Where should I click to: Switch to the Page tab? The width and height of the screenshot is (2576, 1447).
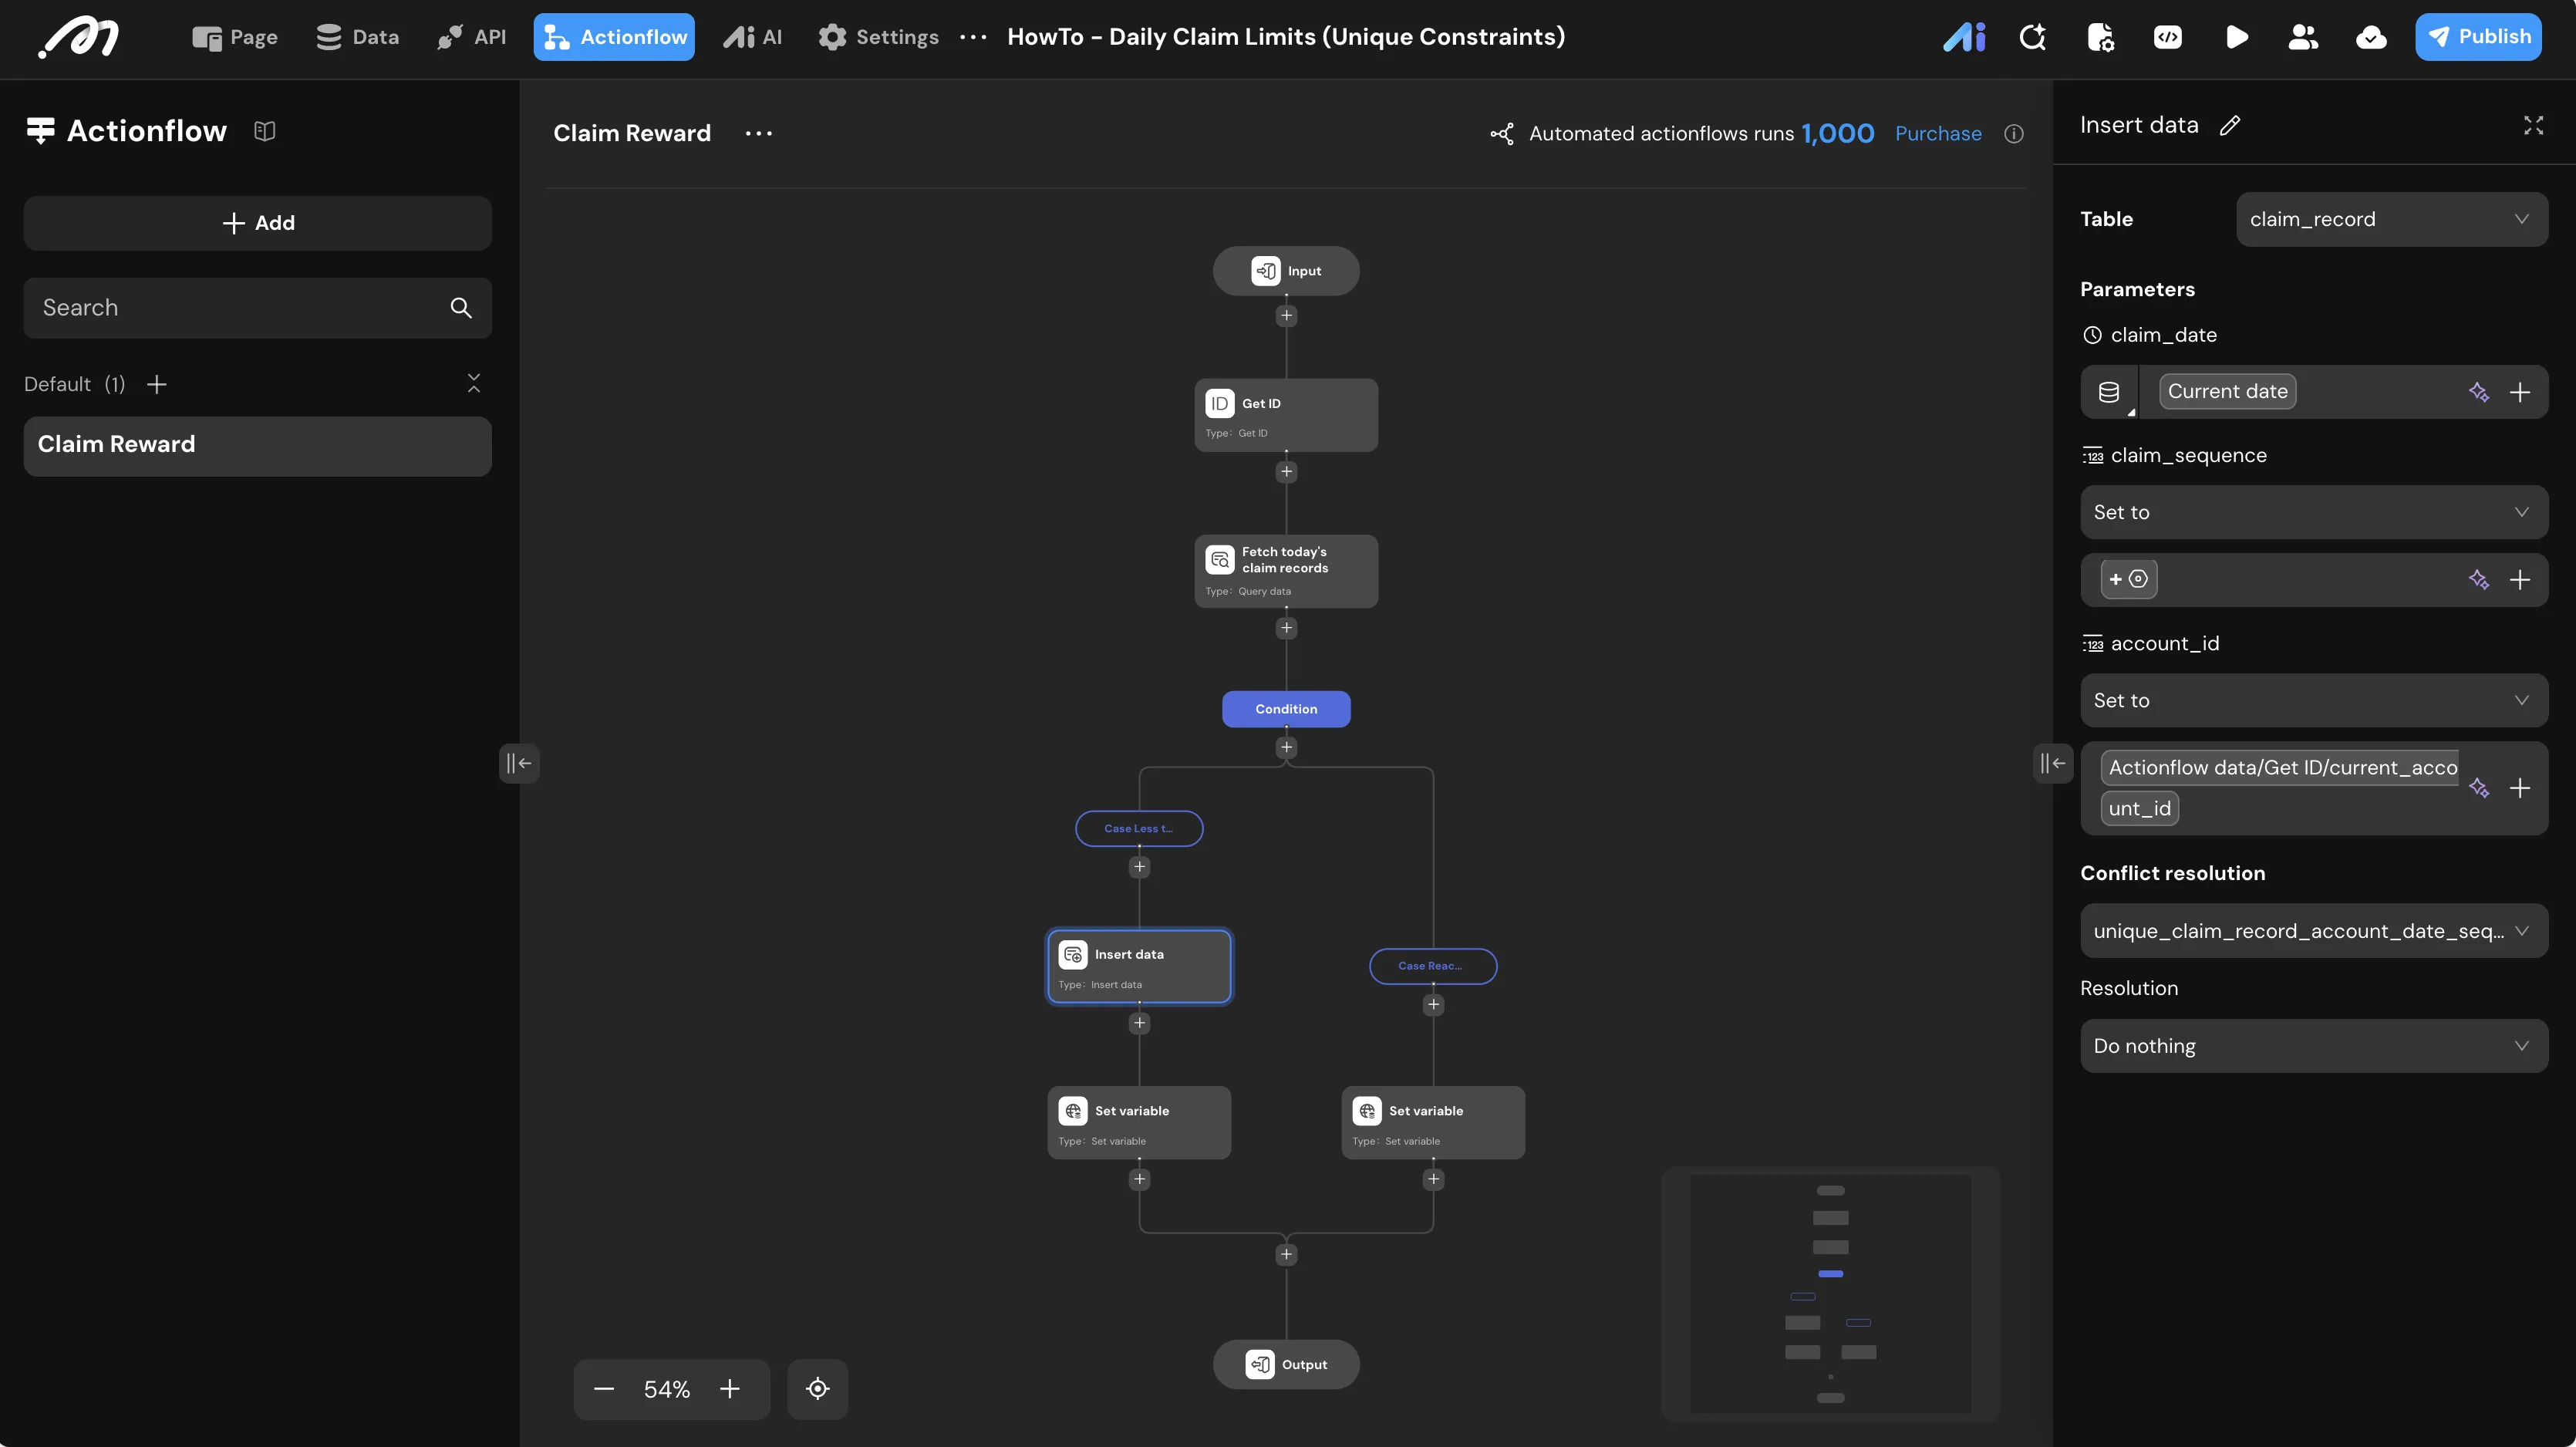click(x=234, y=37)
